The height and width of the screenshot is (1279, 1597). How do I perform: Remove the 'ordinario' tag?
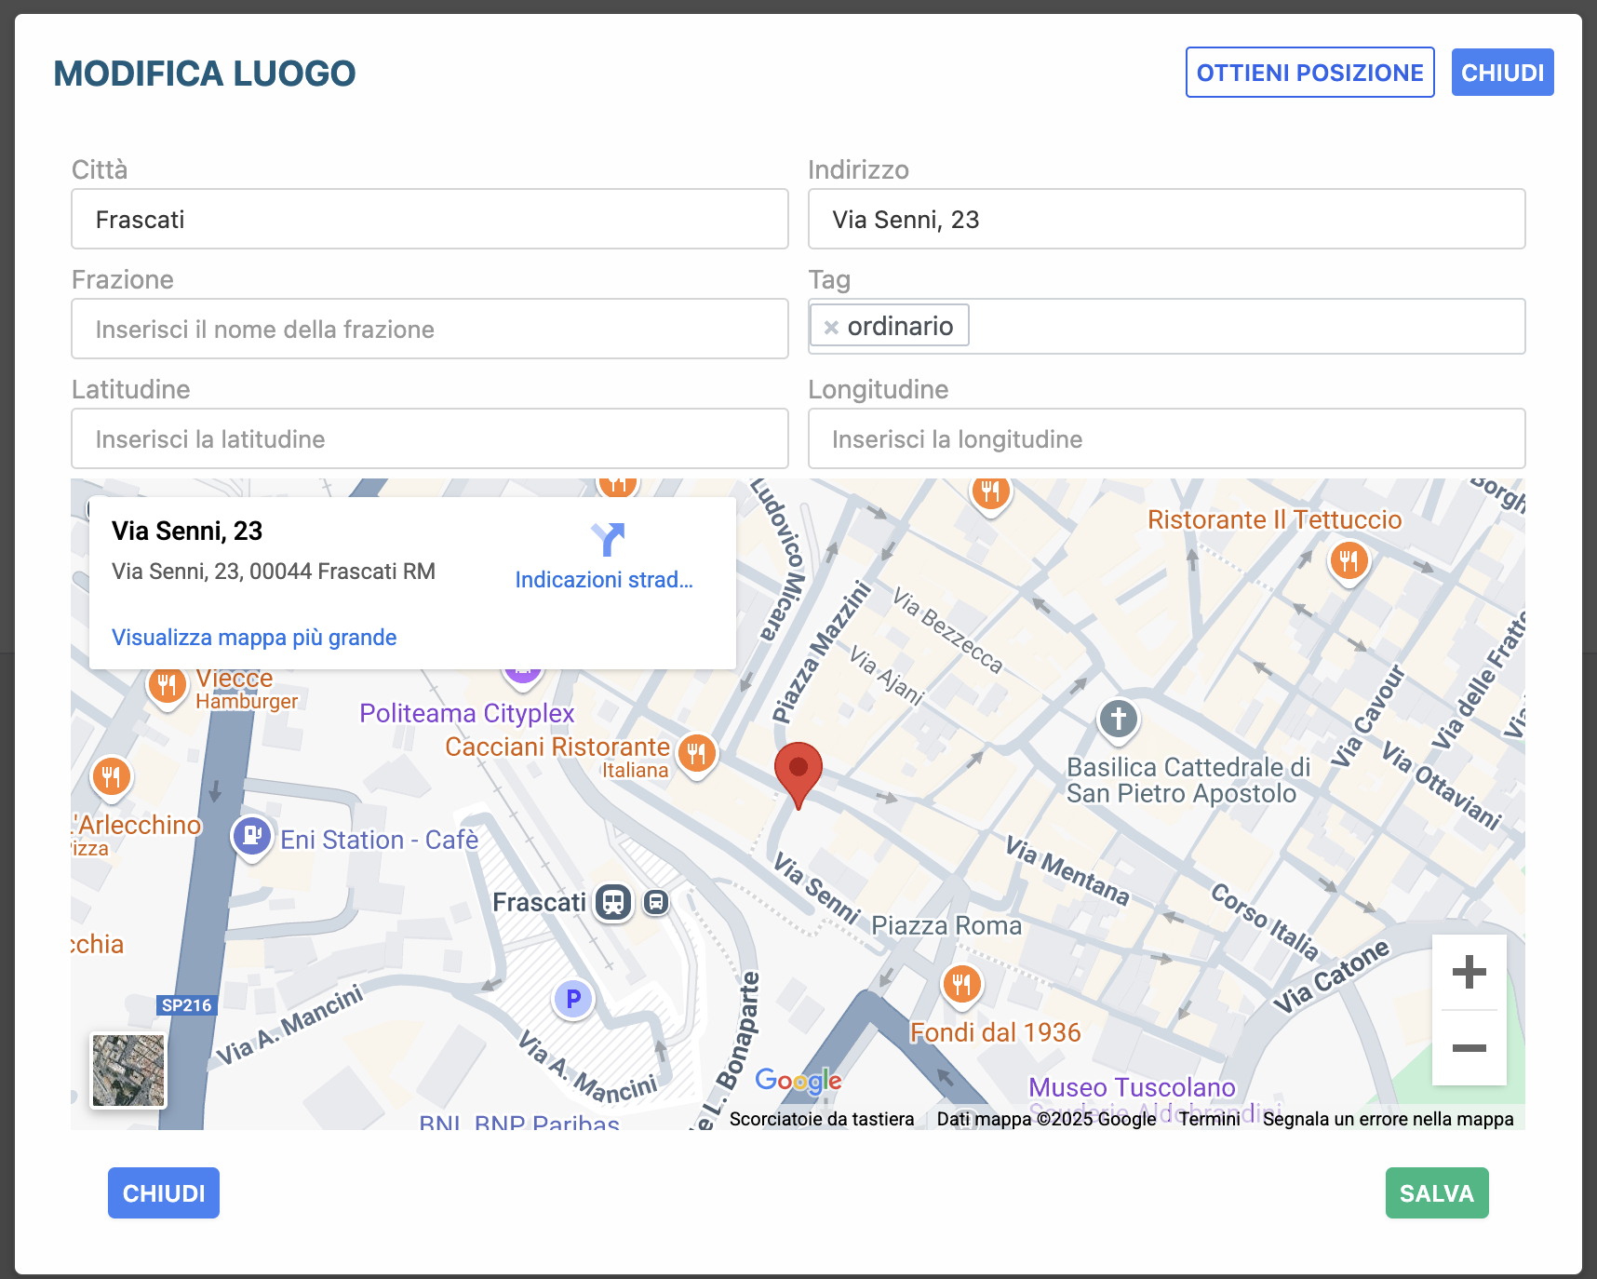coord(831,327)
